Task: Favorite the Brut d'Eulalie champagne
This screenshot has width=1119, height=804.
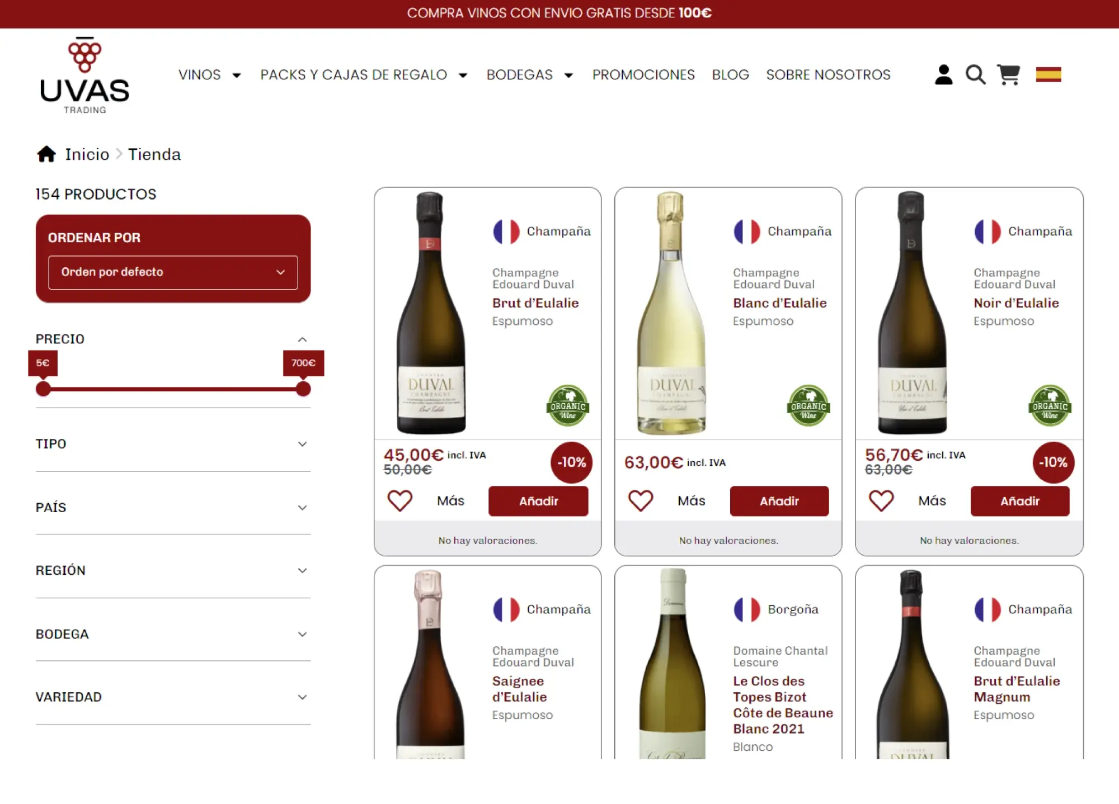Action: (399, 501)
